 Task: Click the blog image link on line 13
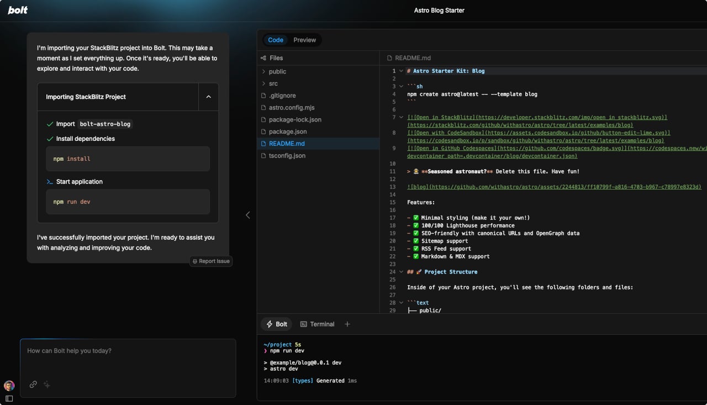(x=554, y=187)
